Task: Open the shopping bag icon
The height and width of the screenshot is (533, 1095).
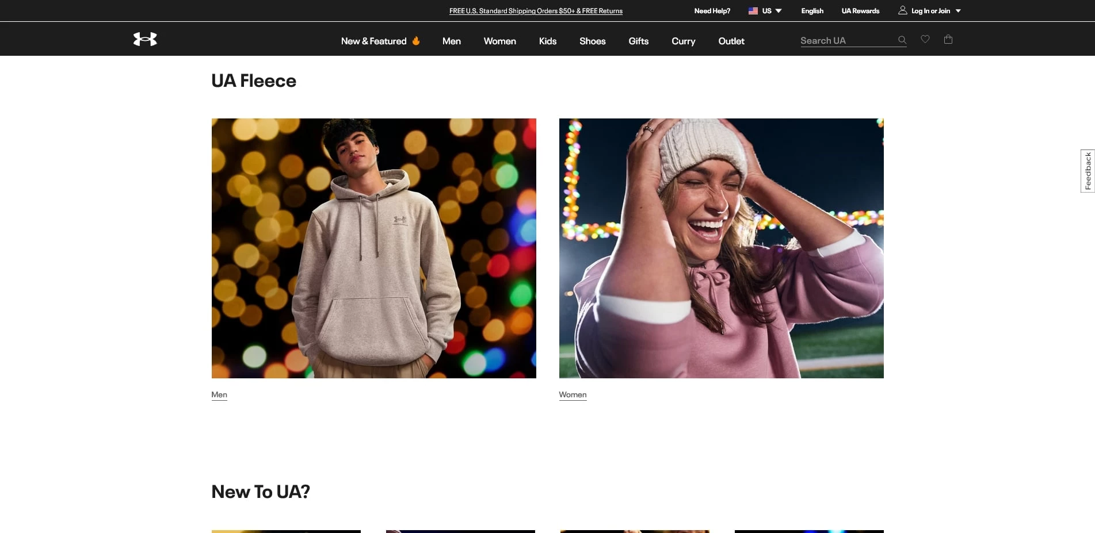Action: (x=948, y=39)
